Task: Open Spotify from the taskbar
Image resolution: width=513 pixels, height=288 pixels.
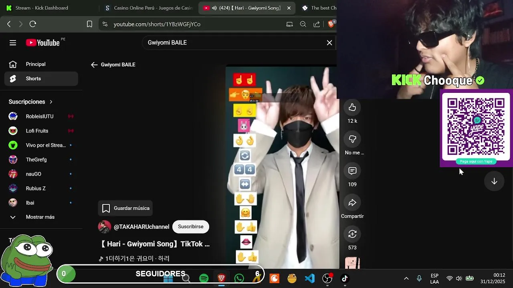Action: tap(204, 278)
